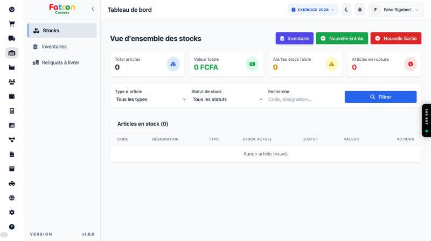This screenshot has width=431, height=241.
Task: Click the Nouvelle Sortie button
Action: click(x=396, y=38)
